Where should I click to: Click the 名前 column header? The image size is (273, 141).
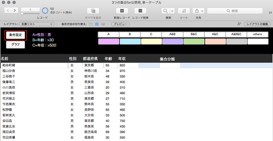(5, 59)
